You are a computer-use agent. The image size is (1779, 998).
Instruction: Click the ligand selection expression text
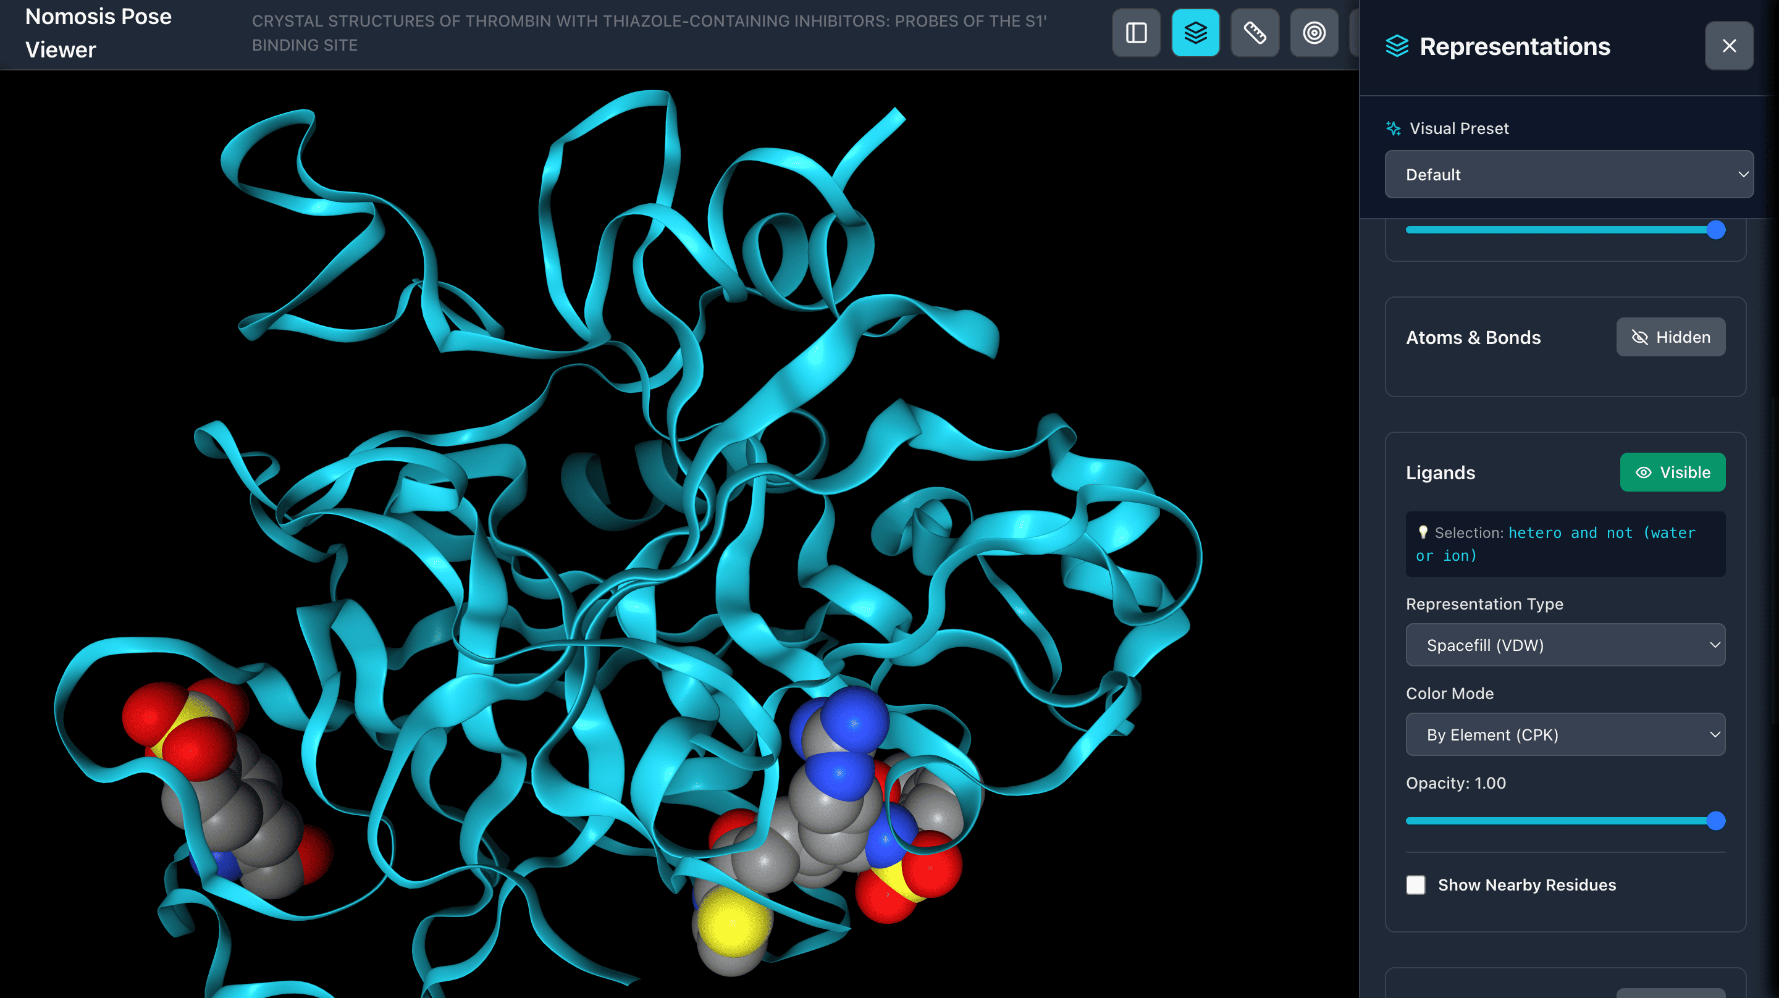1601,533
